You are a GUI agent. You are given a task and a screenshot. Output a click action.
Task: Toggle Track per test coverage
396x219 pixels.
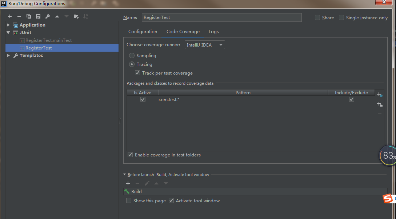tap(137, 73)
